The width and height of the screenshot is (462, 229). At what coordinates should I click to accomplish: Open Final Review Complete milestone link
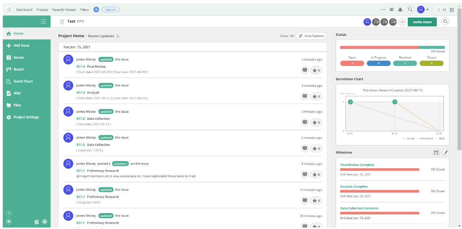357,165
